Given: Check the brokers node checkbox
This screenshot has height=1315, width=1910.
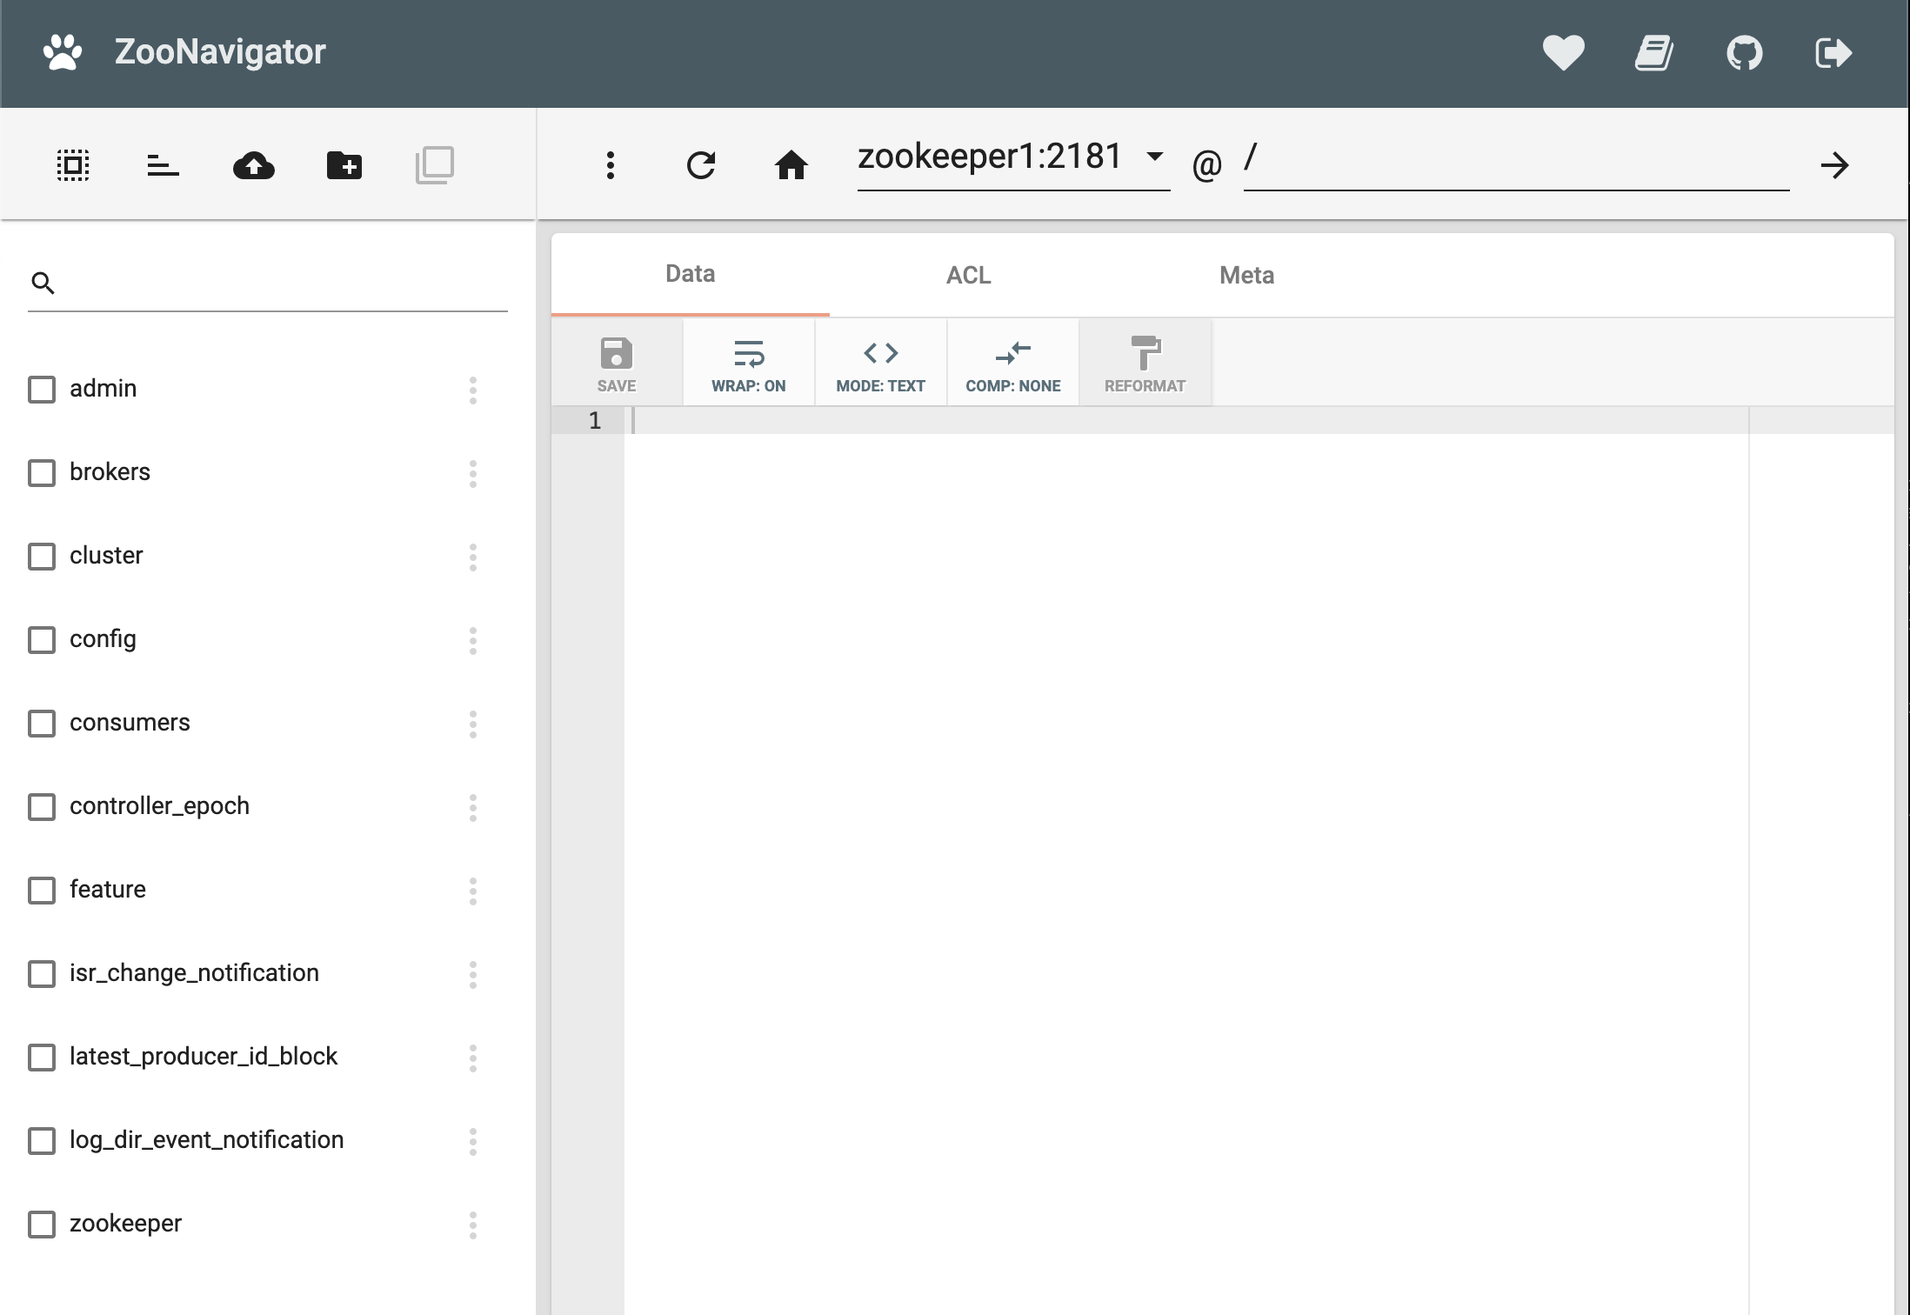Looking at the screenshot, I should click(42, 473).
